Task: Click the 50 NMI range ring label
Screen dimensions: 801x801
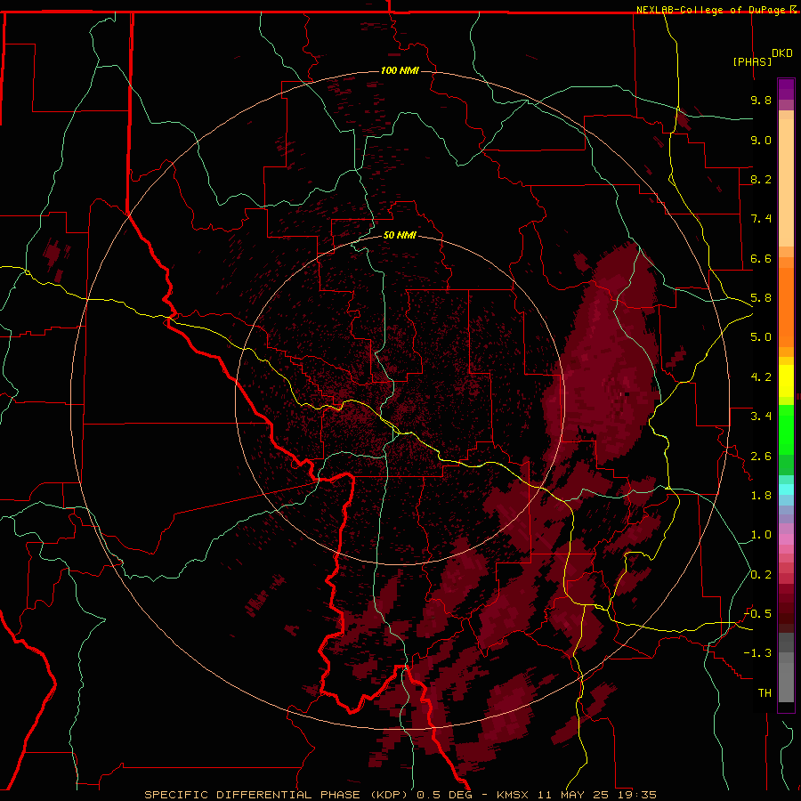Action: click(400, 235)
